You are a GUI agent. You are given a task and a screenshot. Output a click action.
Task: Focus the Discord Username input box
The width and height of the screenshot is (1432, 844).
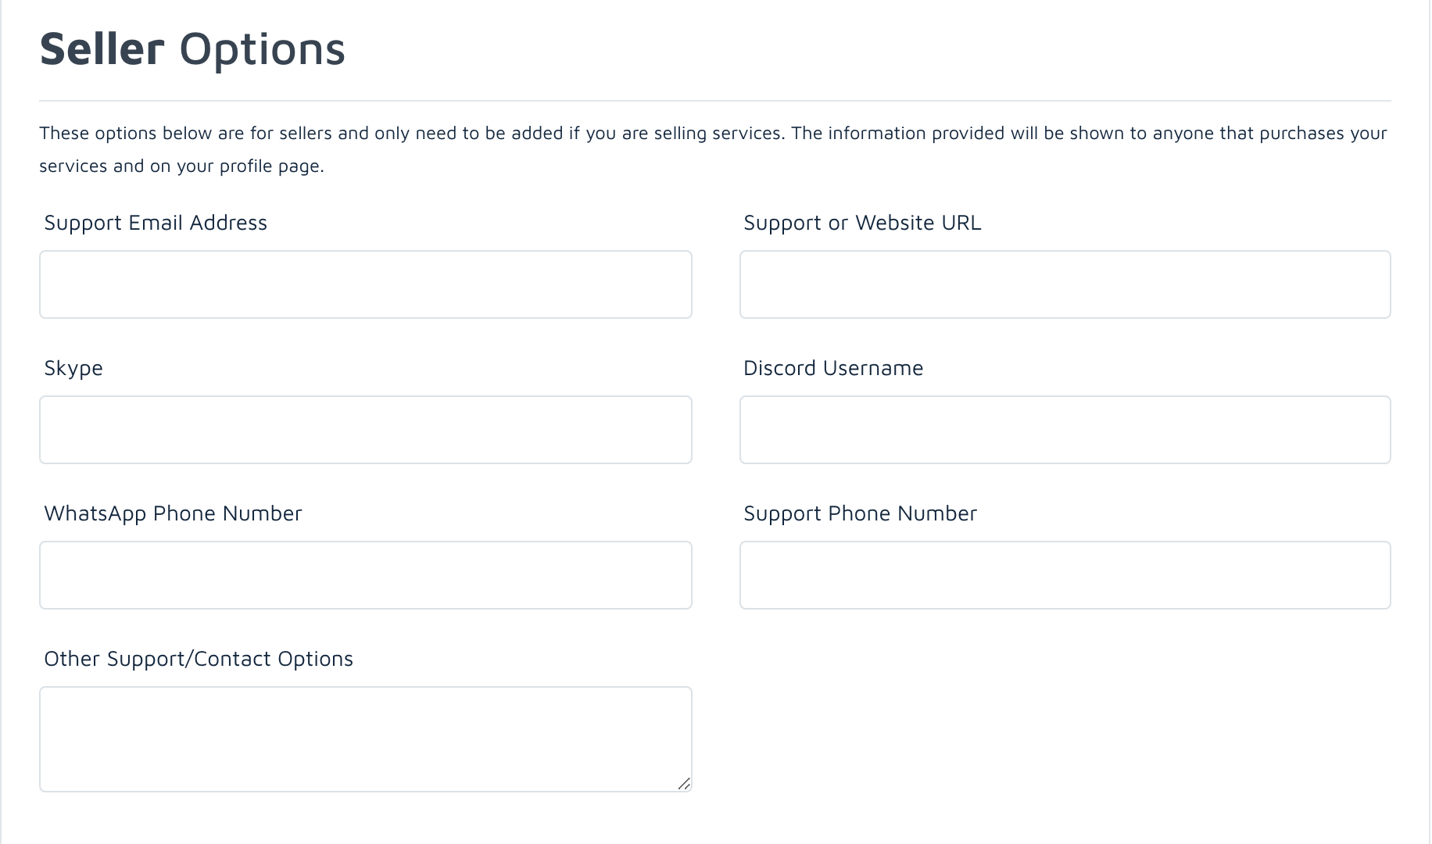click(1065, 430)
